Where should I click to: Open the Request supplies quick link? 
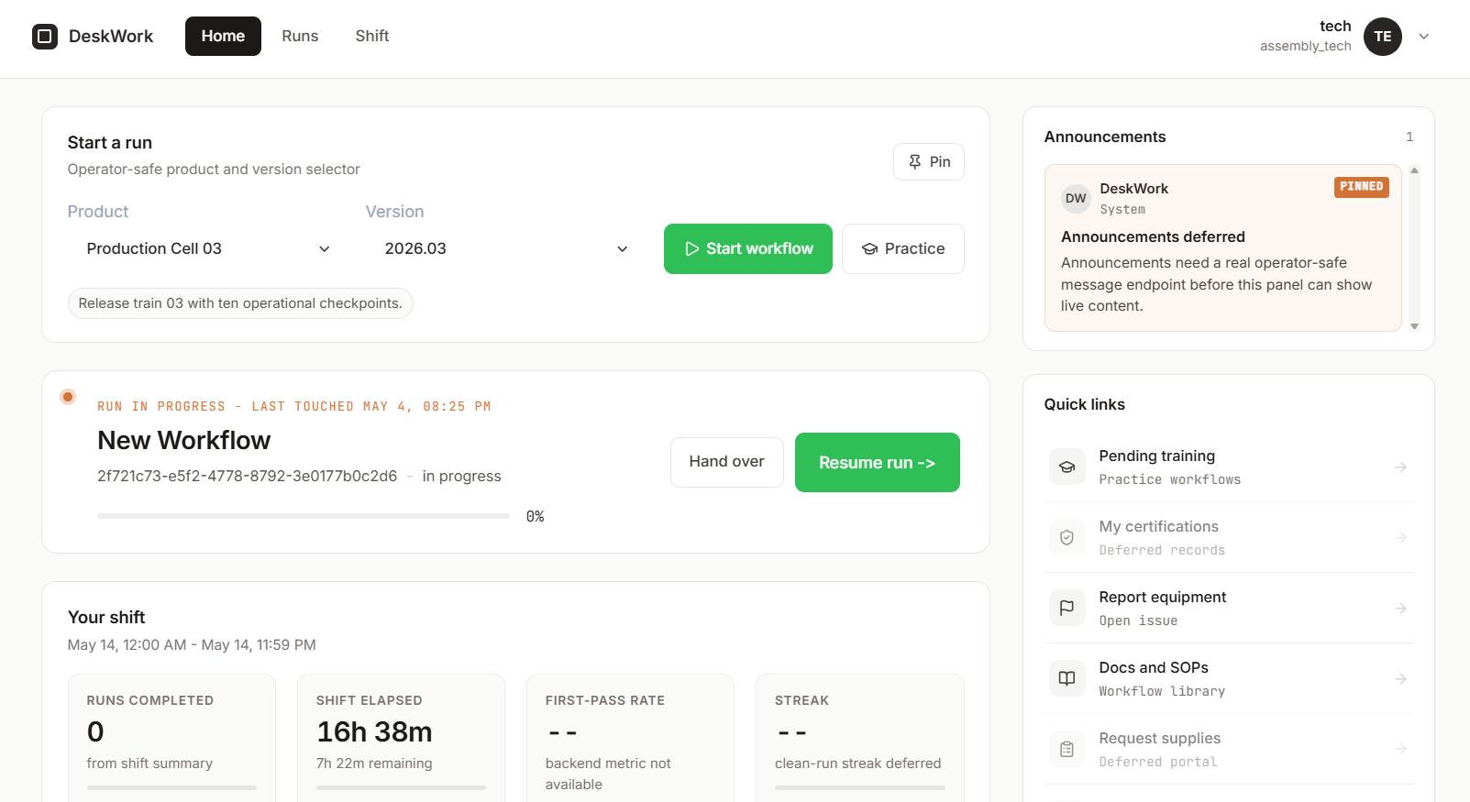point(1229,750)
